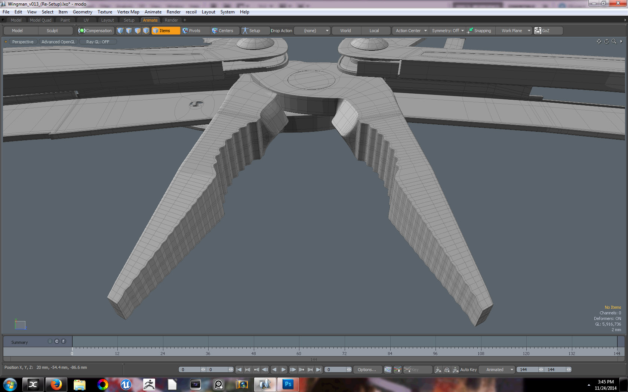Screen dimensions: 628x392
Task: Open the Geometry menu
Action: pos(83,12)
